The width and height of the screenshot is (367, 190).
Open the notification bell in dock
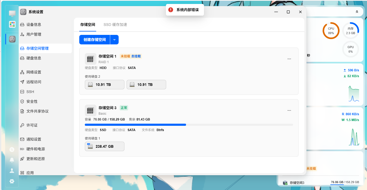click(12, 160)
